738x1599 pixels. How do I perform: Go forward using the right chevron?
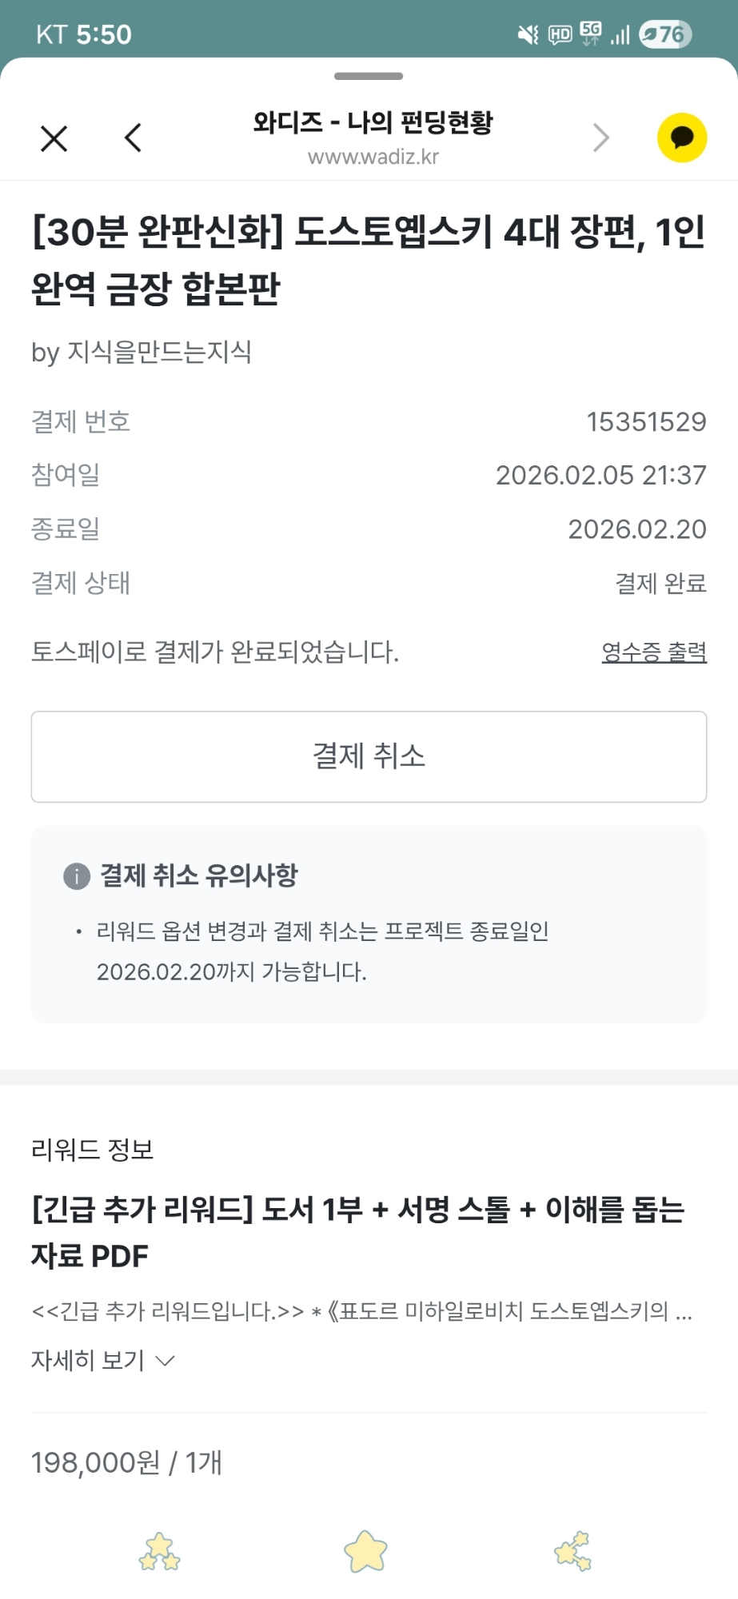pyautogui.click(x=601, y=138)
